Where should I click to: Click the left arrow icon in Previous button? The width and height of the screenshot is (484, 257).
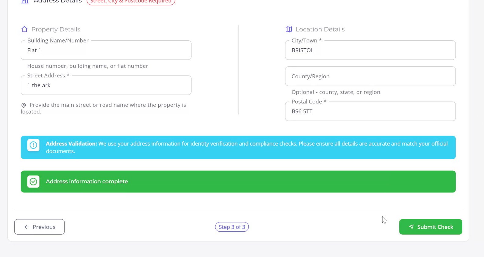tap(27, 227)
